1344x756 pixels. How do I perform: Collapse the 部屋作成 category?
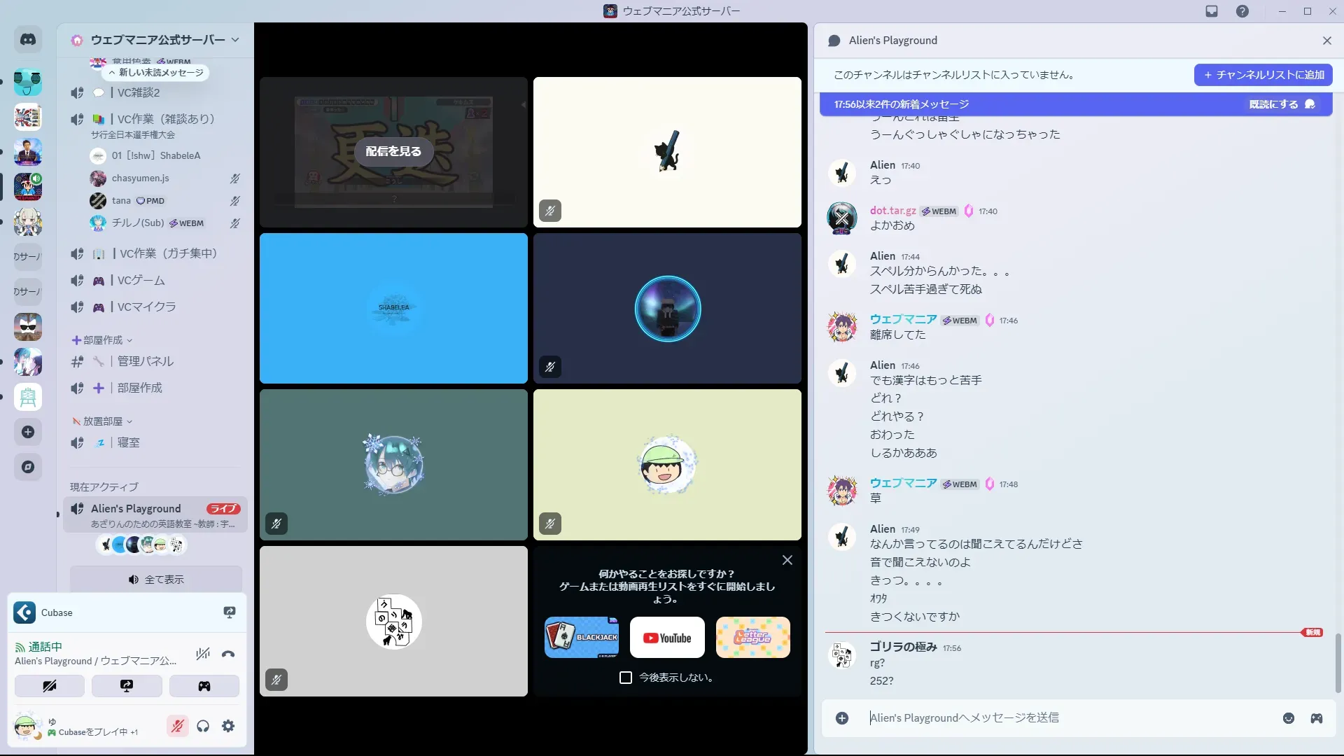(102, 340)
